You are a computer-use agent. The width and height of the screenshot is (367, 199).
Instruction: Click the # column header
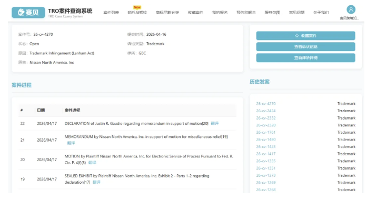[22, 110]
